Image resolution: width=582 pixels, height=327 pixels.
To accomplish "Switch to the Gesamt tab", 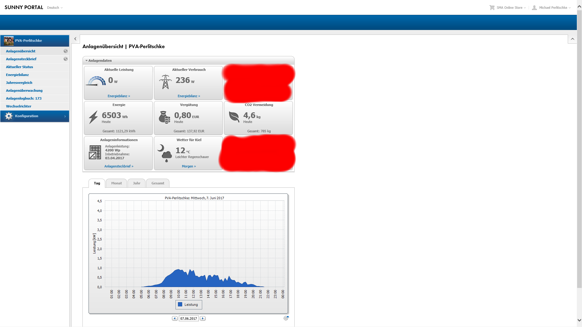I will (x=158, y=183).
